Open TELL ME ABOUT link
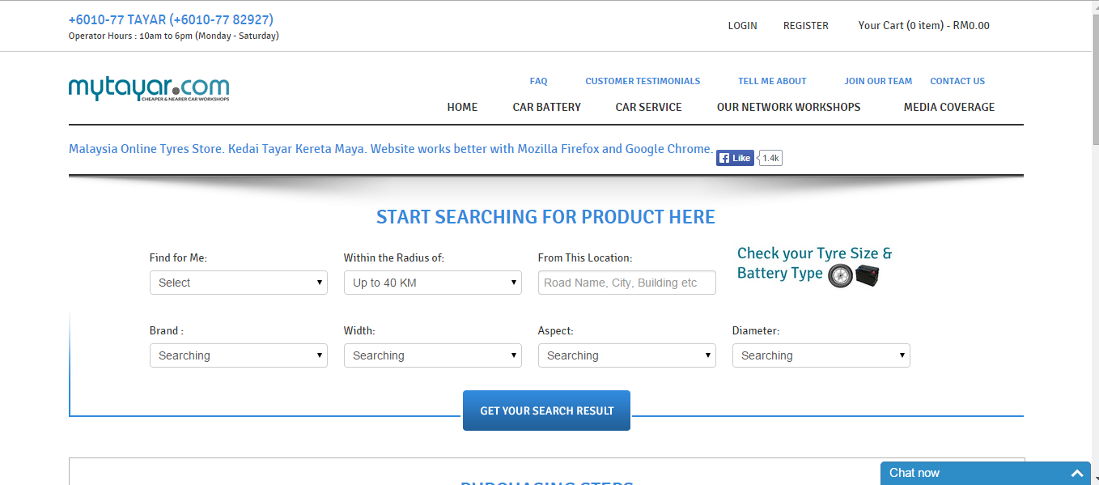This screenshot has height=485, width=1099. [x=772, y=81]
